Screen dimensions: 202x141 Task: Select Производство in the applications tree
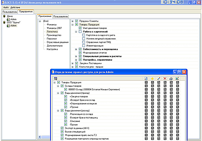[54, 35]
